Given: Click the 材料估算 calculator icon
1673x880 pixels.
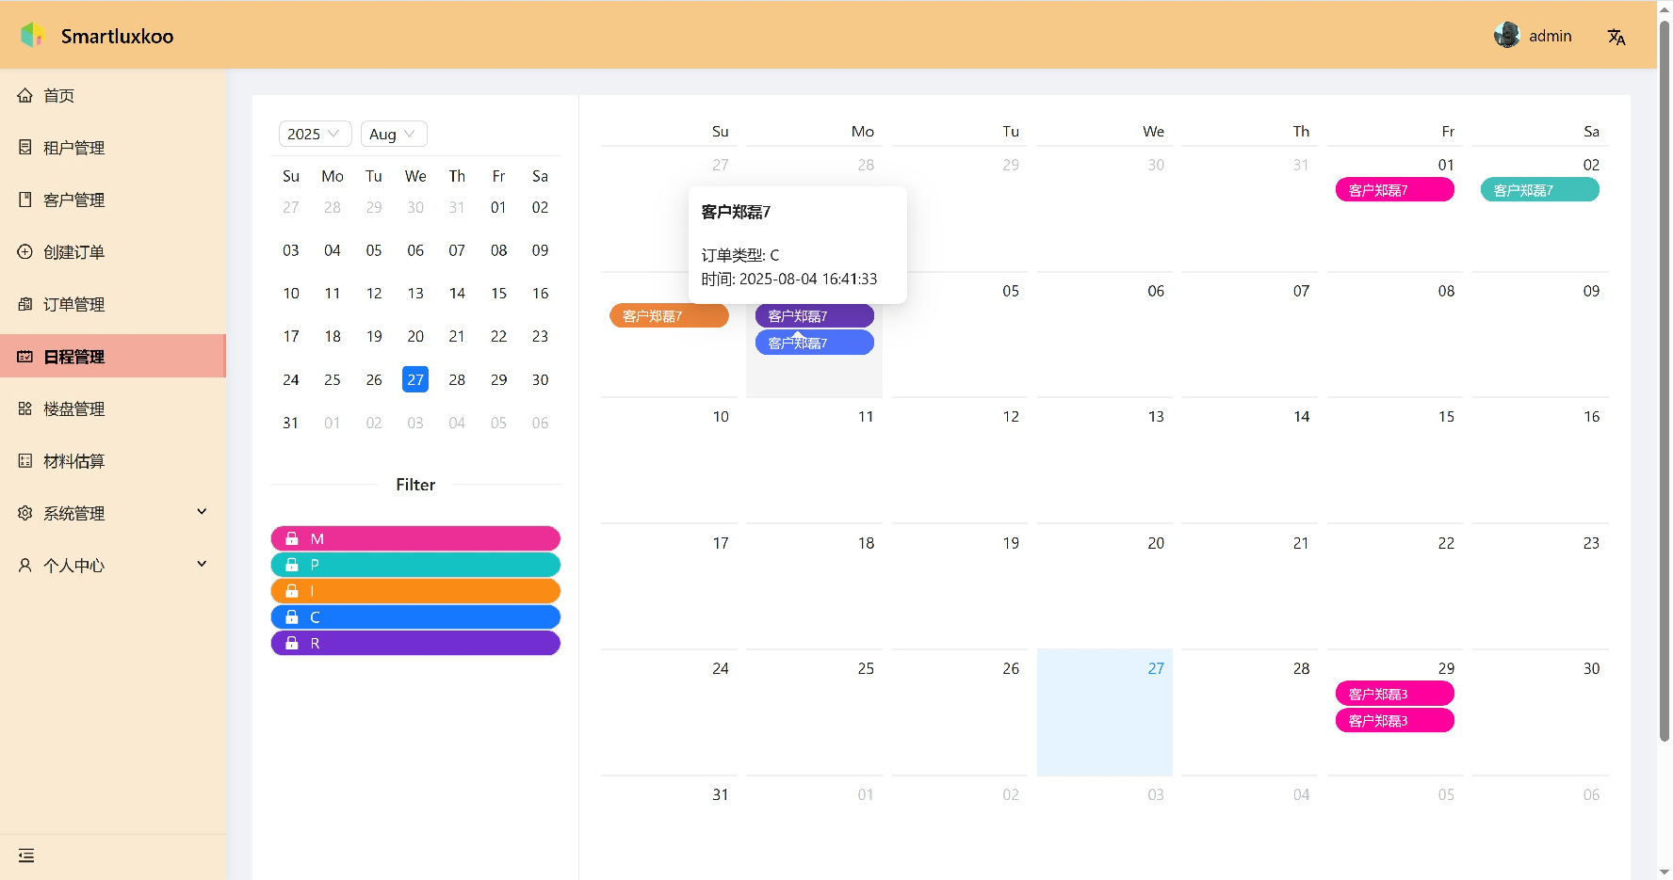Looking at the screenshot, I should [x=25, y=460].
